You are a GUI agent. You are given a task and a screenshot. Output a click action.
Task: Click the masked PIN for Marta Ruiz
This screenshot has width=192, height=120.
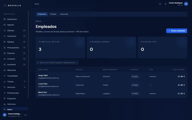153,93
